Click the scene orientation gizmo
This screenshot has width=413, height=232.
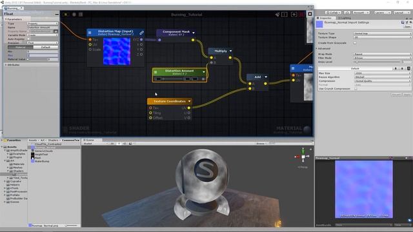303,156
